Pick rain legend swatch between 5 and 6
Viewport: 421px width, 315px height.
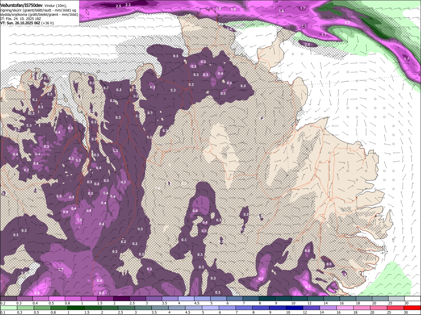210,308
